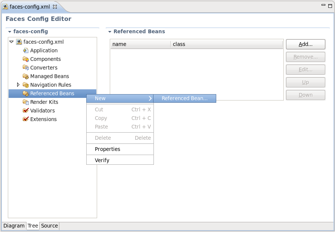Click the Components folder icon

(26, 59)
